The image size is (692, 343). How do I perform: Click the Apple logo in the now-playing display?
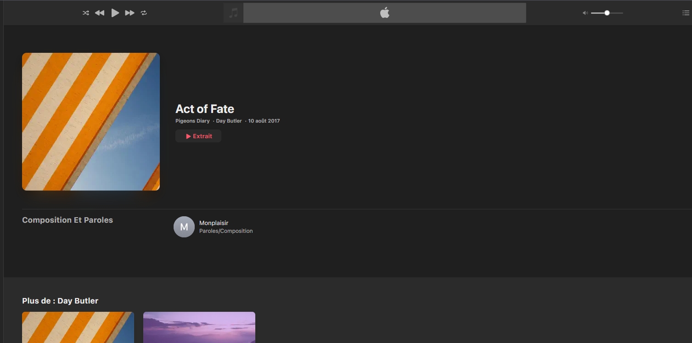pyautogui.click(x=384, y=13)
